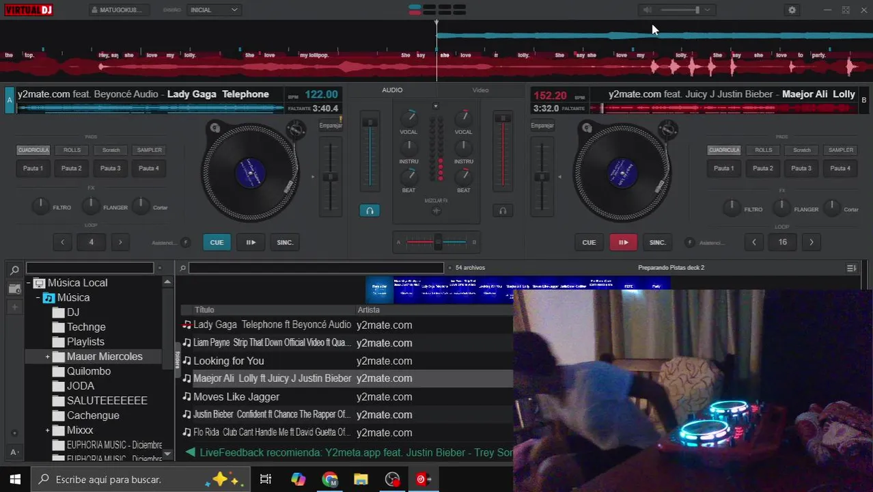
Task: Click the font size 'A' sidebar icon
Action: point(14,452)
